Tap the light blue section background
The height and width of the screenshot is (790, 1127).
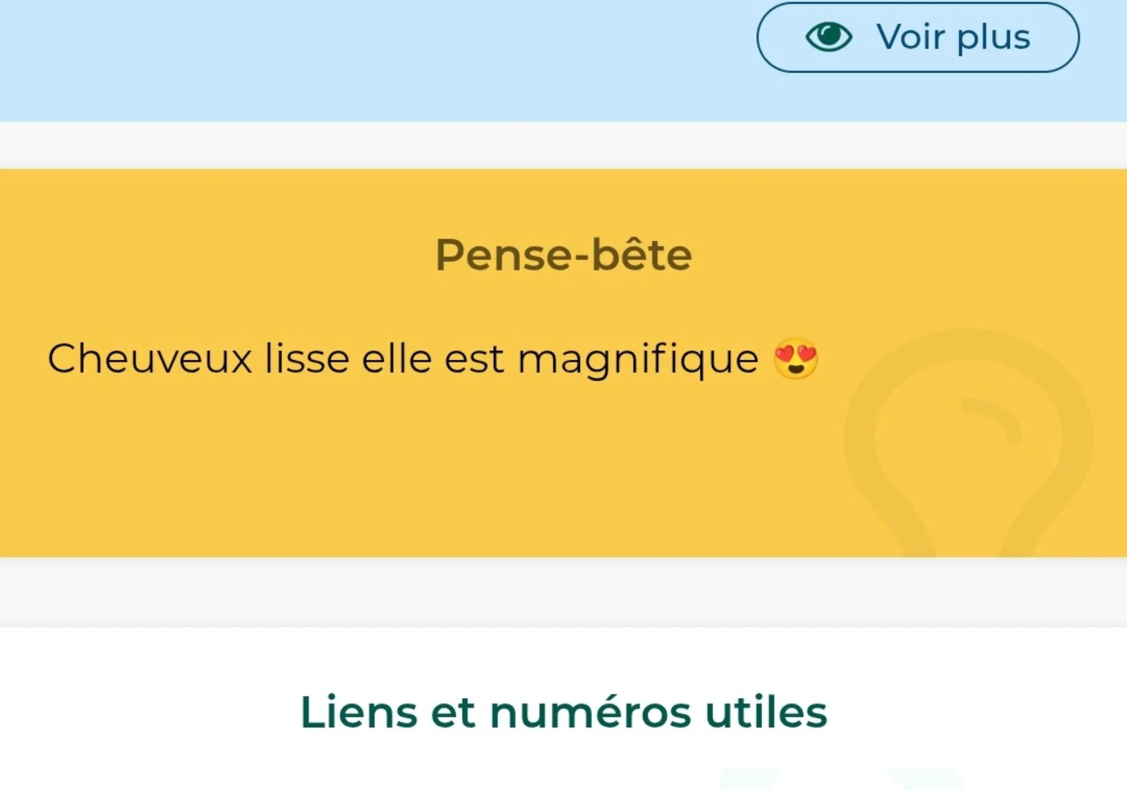click(x=343, y=59)
